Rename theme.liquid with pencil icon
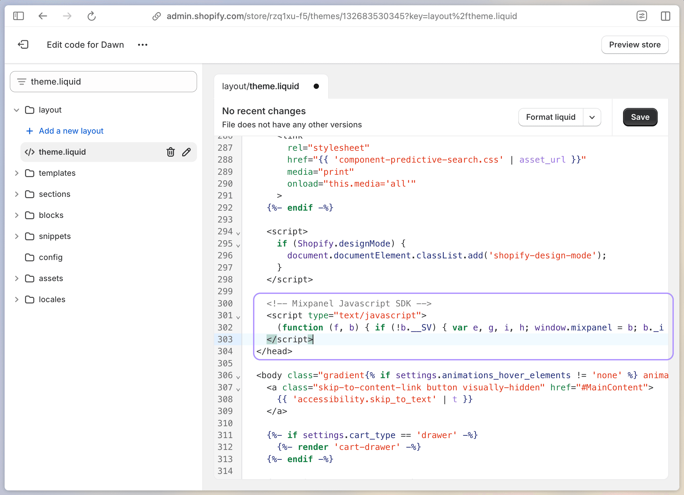The height and width of the screenshot is (495, 684). (186, 152)
